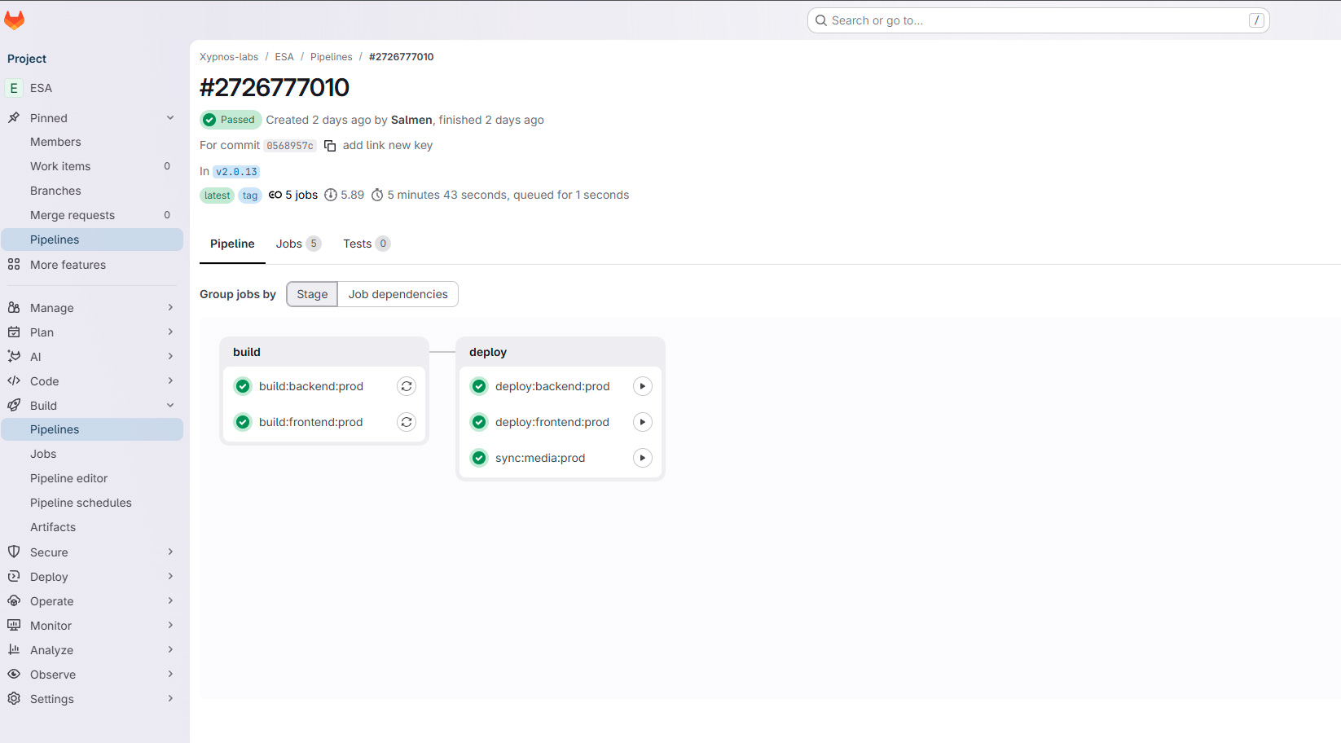Click the Secure shield icon
This screenshot has width=1341, height=743.
(14, 552)
